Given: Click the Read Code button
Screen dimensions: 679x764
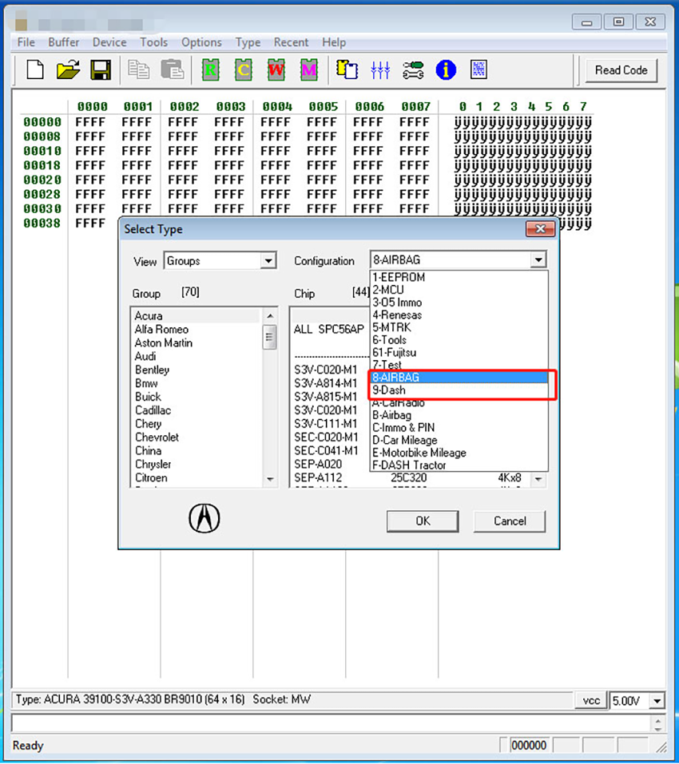Looking at the screenshot, I should pos(621,70).
